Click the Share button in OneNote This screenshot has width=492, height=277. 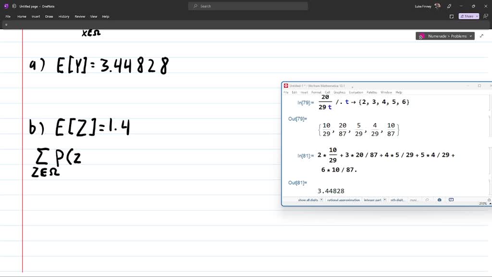[x=467, y=16]
